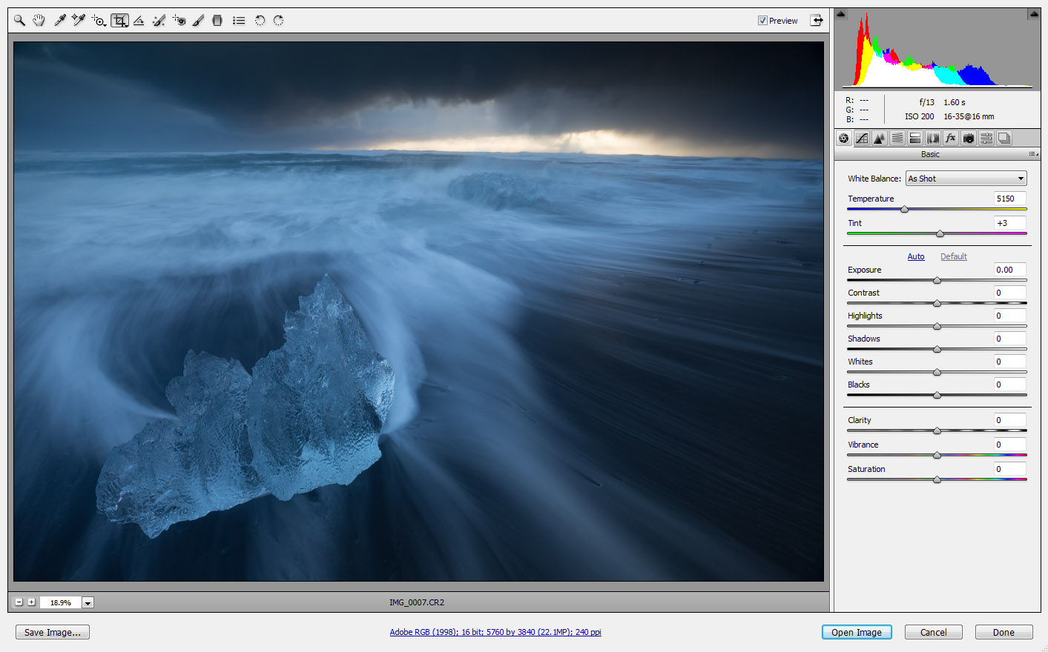
Task: Switch to the Tone Curve tab
Action: coord(862,139)
